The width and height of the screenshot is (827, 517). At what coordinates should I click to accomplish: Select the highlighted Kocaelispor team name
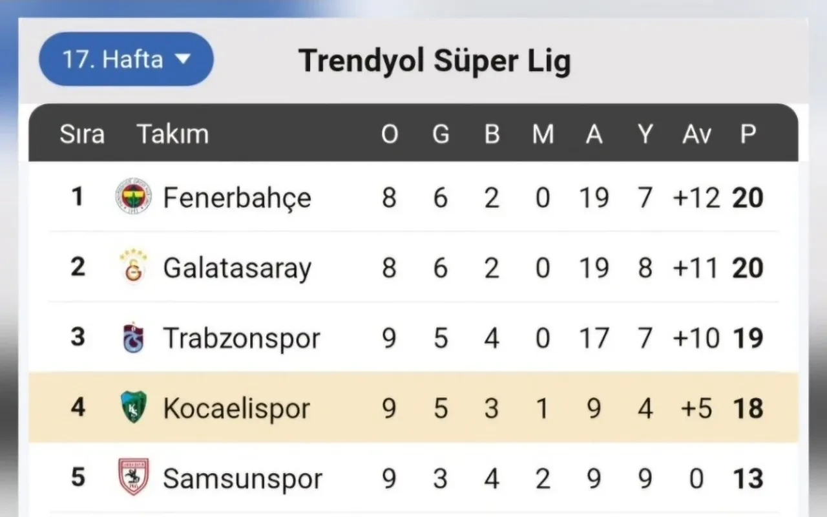point(236,408)
